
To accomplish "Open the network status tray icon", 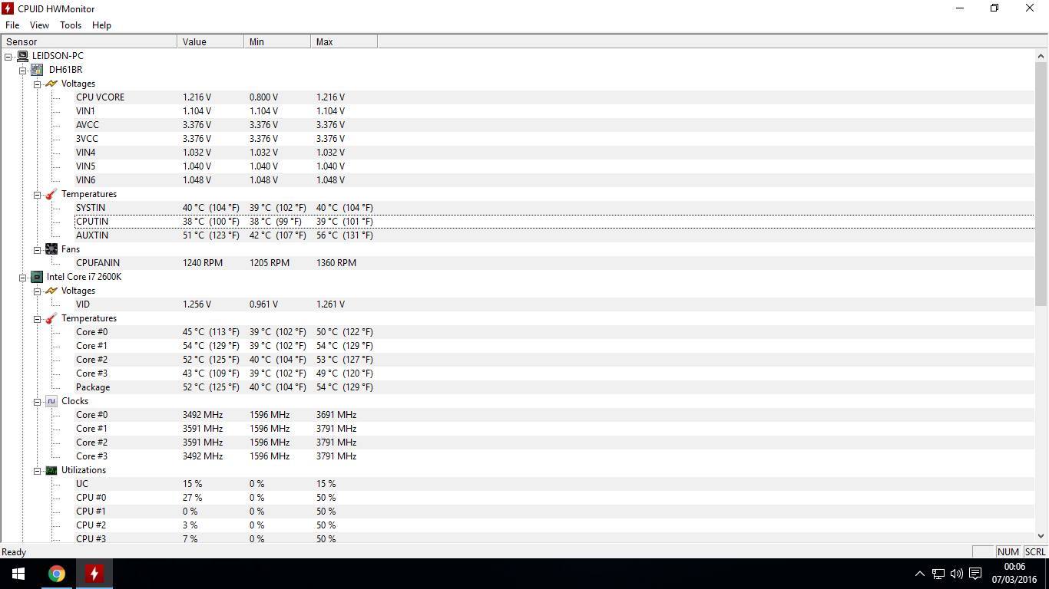I will click(x=938, y=574).
